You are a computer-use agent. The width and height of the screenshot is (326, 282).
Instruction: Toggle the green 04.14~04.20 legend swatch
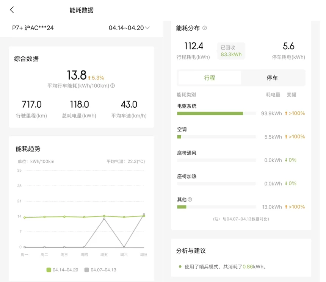[x=49, y=270]
